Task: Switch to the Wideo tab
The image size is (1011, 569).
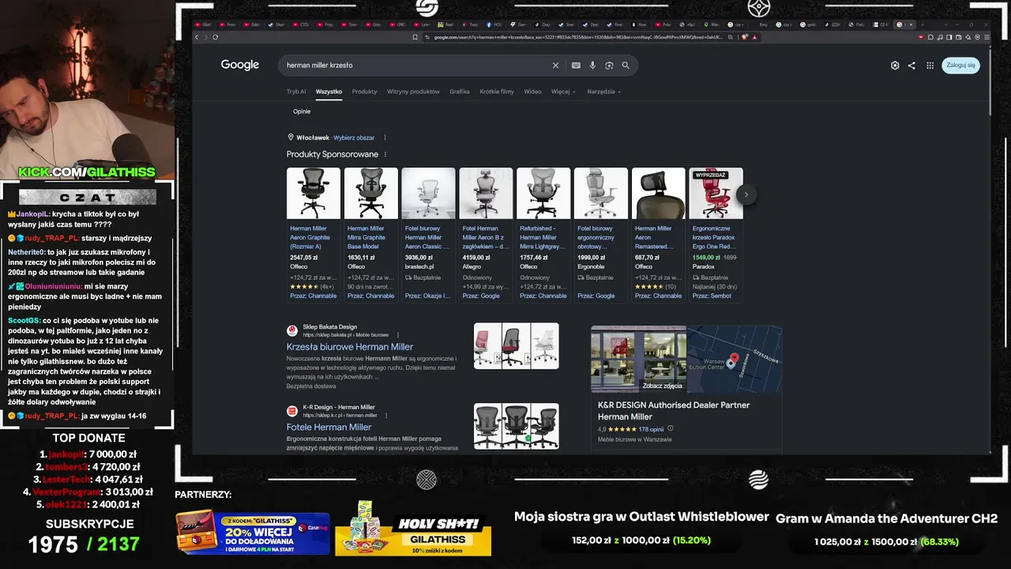Action: tap(532, 92)
